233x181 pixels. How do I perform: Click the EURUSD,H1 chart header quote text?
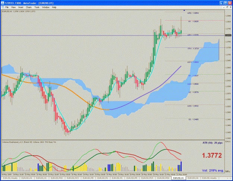[19, 11]
